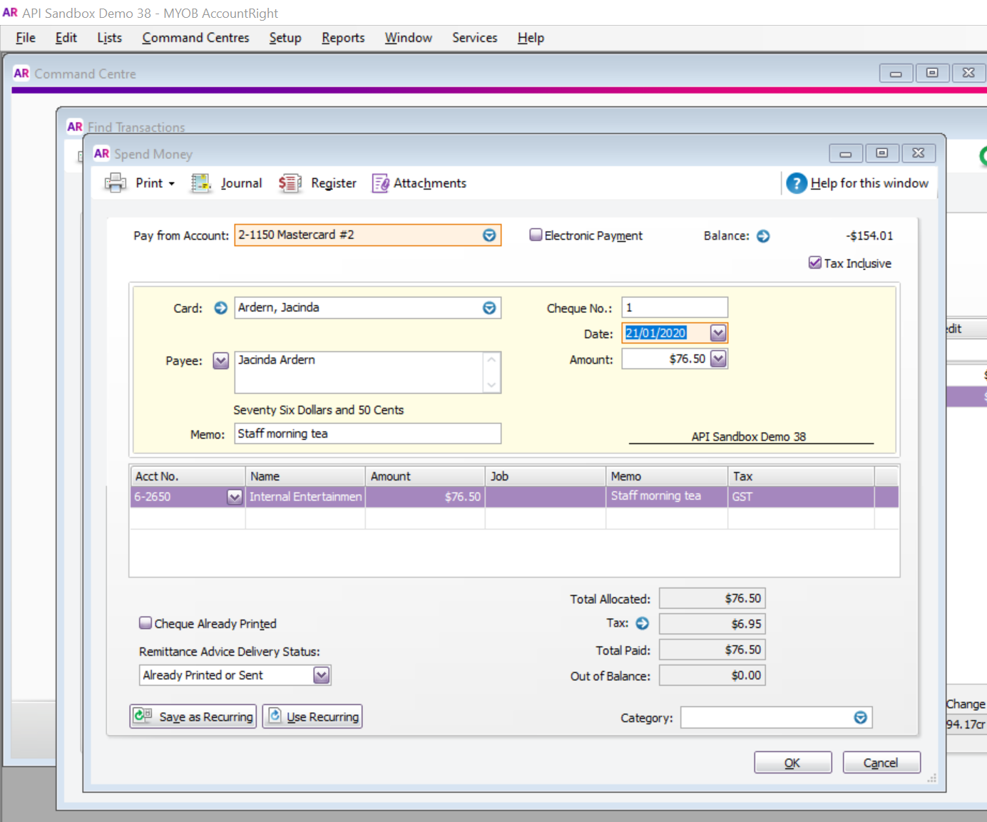Open the Register toolbar icon
Image resolution: width=987 pixels, height=822 pixels.
coord(290,183)
